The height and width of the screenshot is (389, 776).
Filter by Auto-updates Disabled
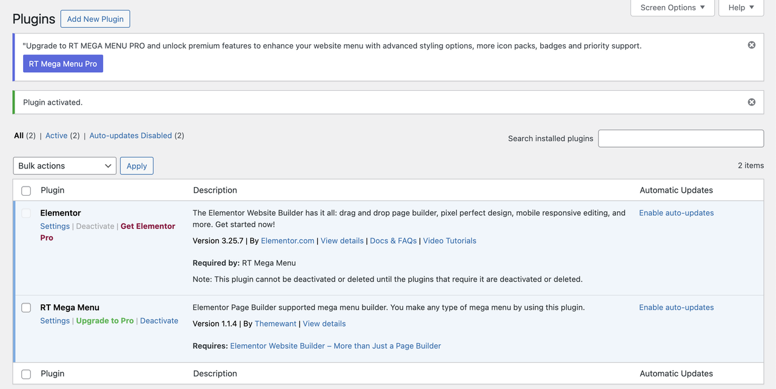pos(130,136)
